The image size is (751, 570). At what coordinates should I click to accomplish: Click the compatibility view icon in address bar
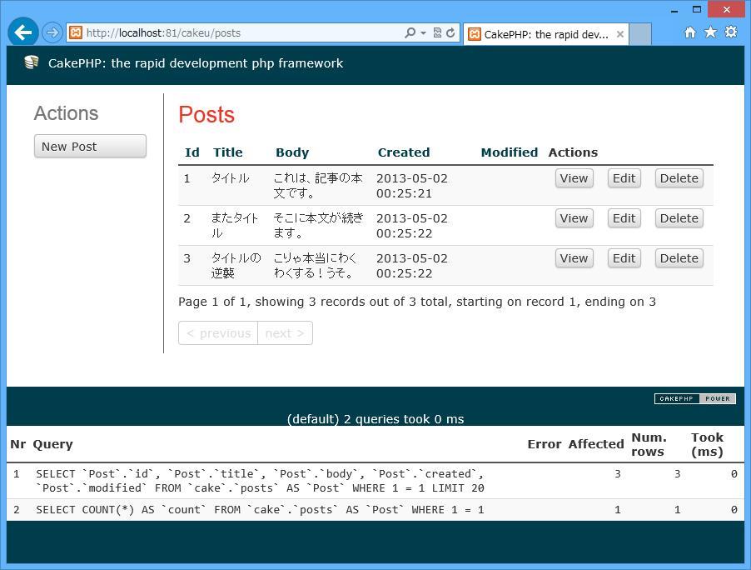coord(437,33)
